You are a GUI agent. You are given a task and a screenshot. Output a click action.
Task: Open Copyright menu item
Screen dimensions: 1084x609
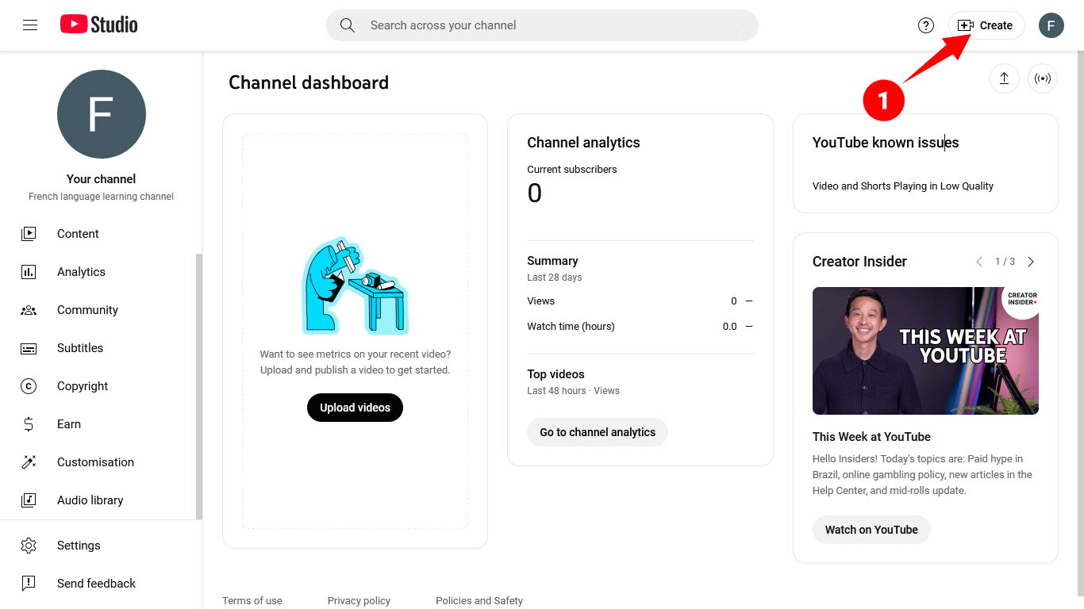(x=83, y=386)
